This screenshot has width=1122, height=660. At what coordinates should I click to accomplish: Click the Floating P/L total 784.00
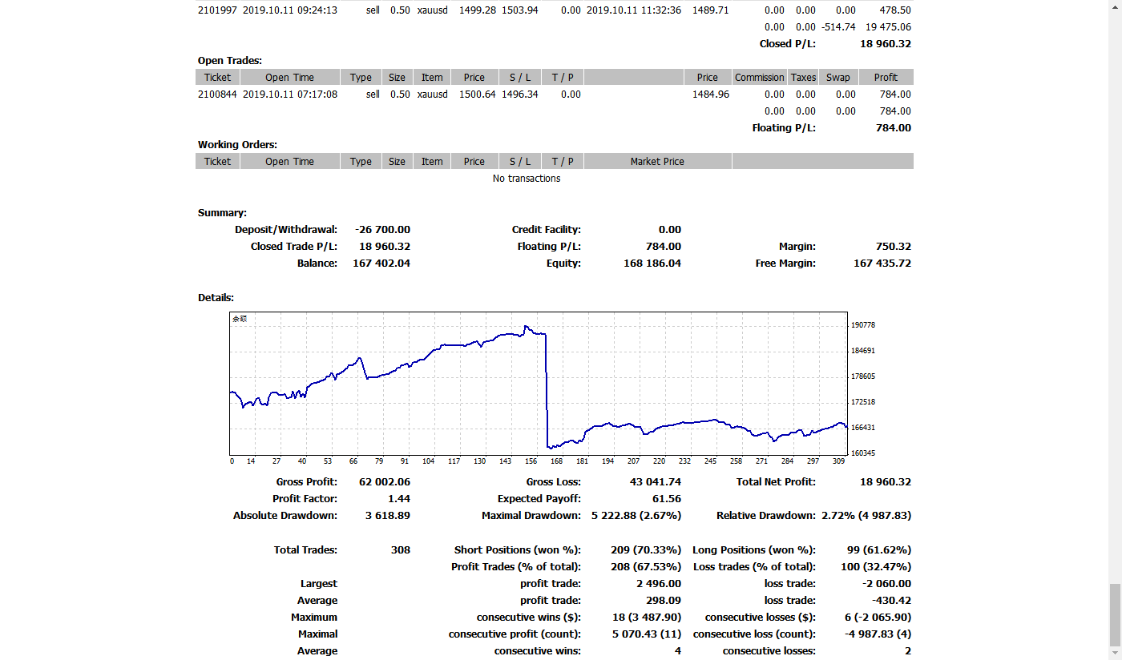[894, 128]
